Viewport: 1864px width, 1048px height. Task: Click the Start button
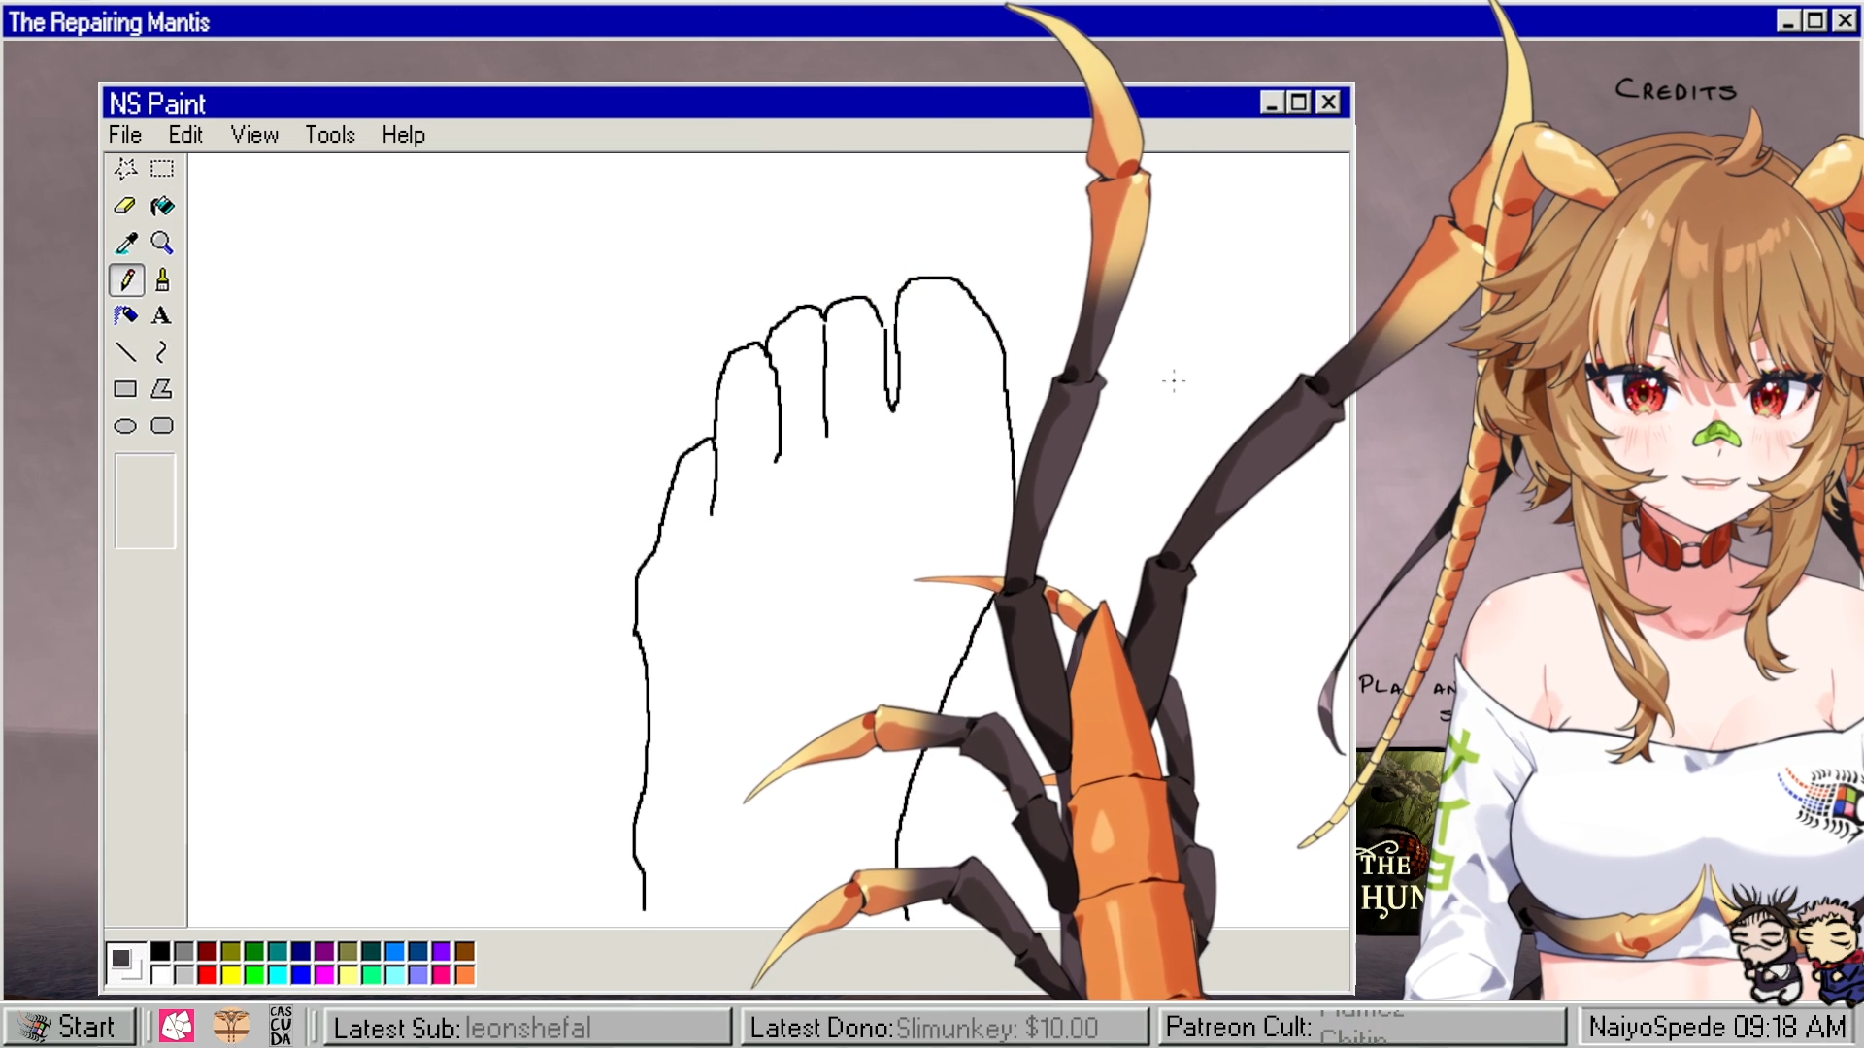[x=68, y=1027]
